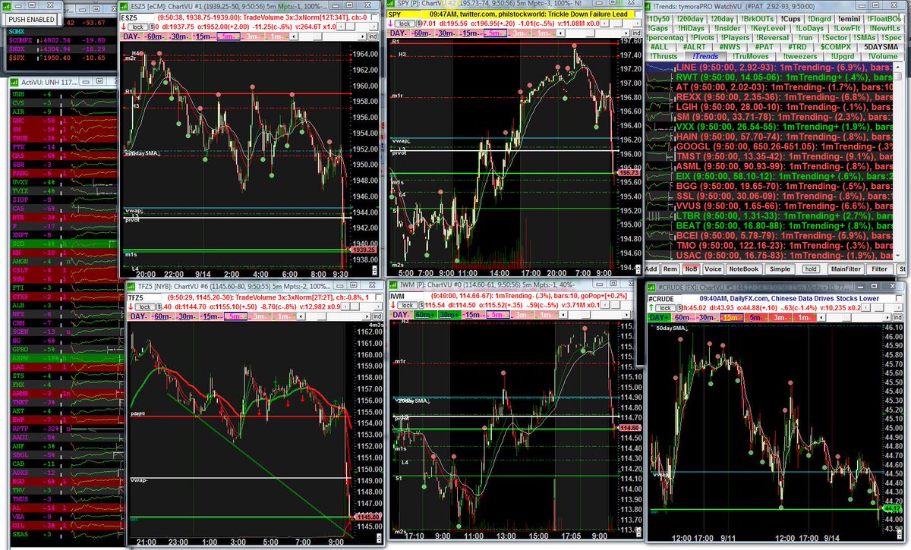The height and width of the screenshot is (550, 911).
Task: Click the $ button on ESZ5 chart
Action: (x=152, y=27)
